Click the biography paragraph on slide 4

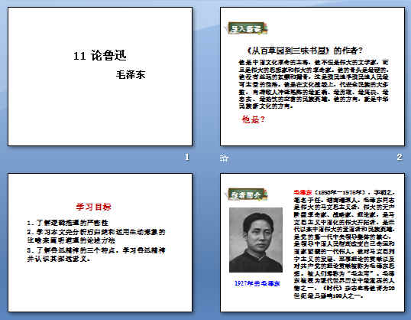point(345,244)
